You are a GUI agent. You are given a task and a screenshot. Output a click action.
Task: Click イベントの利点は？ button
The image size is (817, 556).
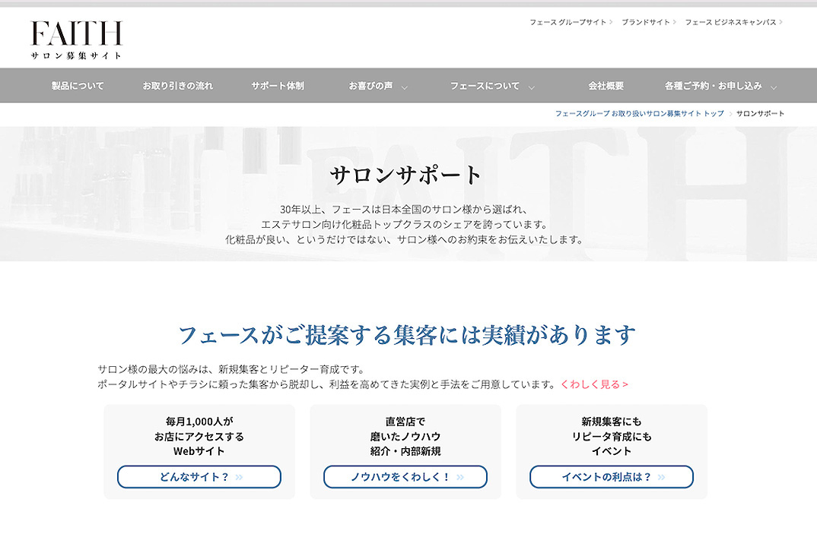tap(612, 477)
